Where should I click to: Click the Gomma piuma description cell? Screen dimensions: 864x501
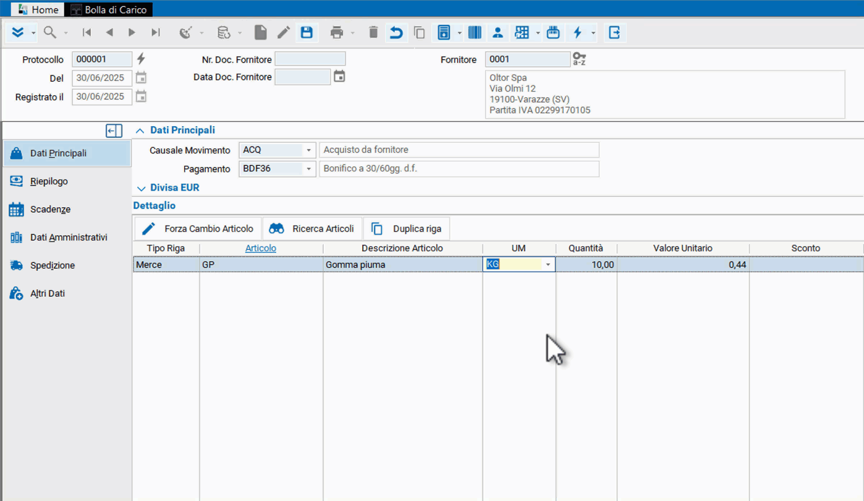pyautogui.click(x=402, y=265)
